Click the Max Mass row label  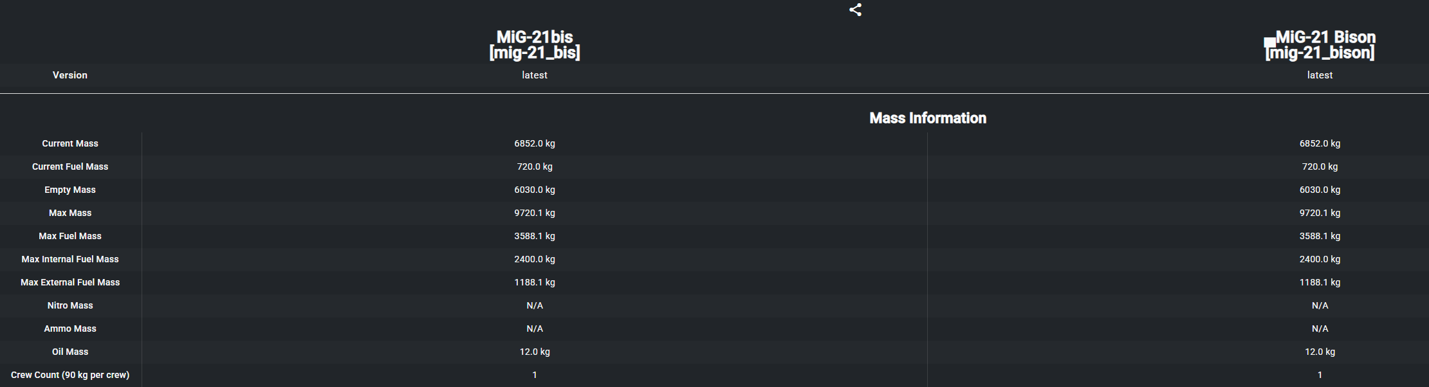pyautogui.click(x=70, y=213)
